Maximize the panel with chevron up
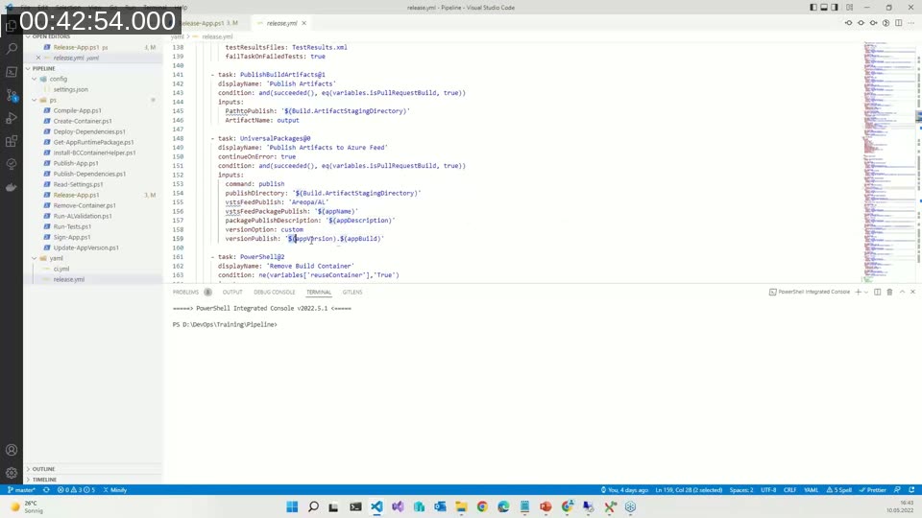This screenshot has height=518, width=922. point(902,292)
